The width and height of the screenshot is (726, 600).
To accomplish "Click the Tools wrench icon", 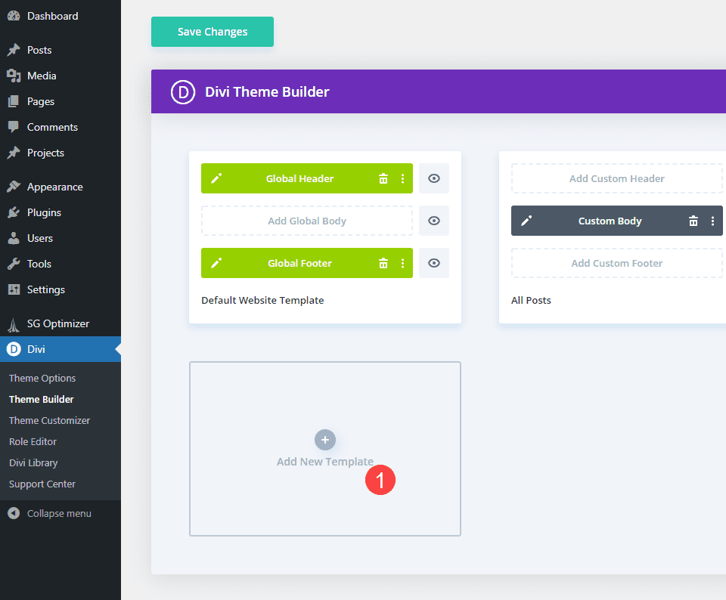I will 14,264.
